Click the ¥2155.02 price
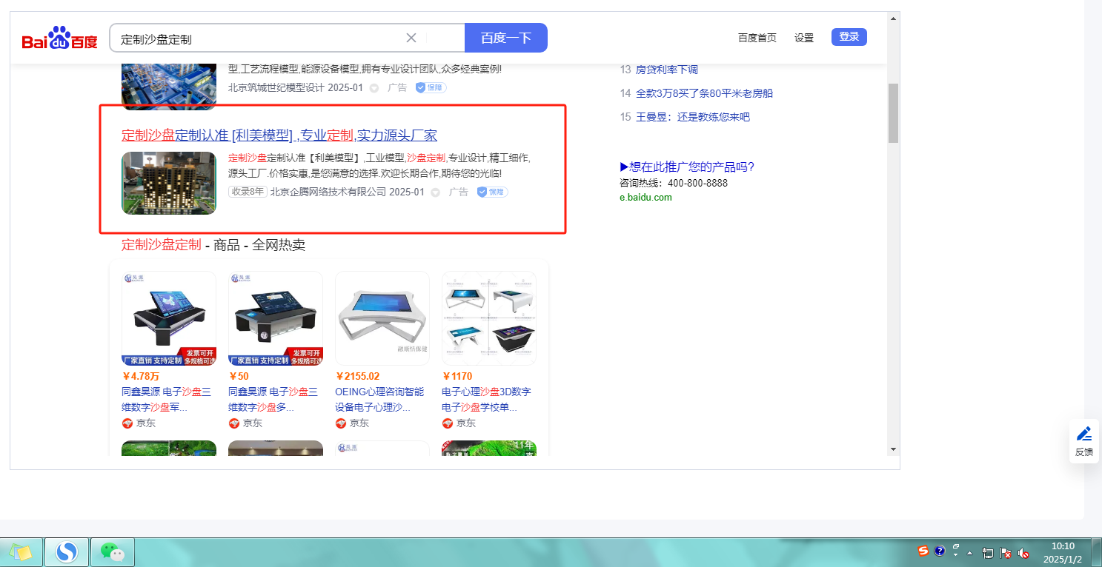 357,376
